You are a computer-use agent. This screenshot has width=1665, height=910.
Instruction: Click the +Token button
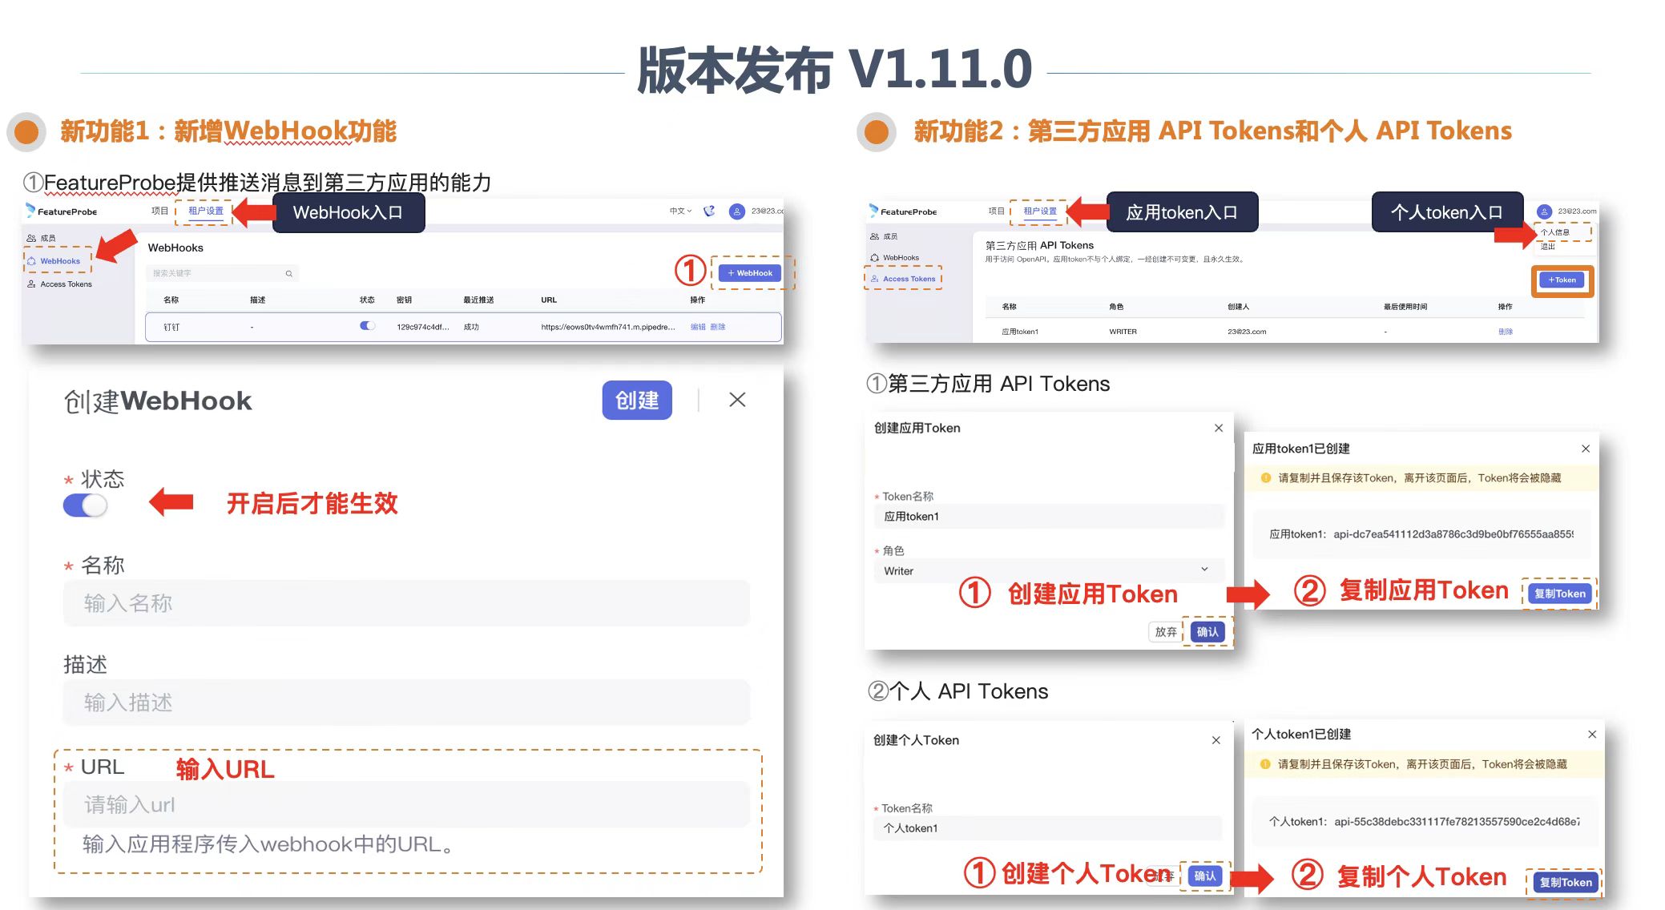click(1561, 280)
